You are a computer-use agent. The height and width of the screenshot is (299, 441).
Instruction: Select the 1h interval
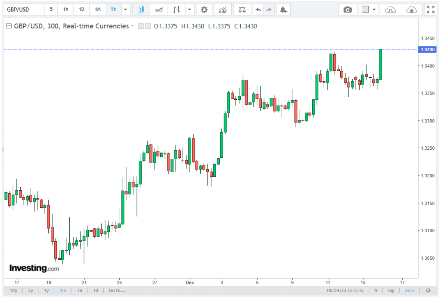[x=65, y=9]
